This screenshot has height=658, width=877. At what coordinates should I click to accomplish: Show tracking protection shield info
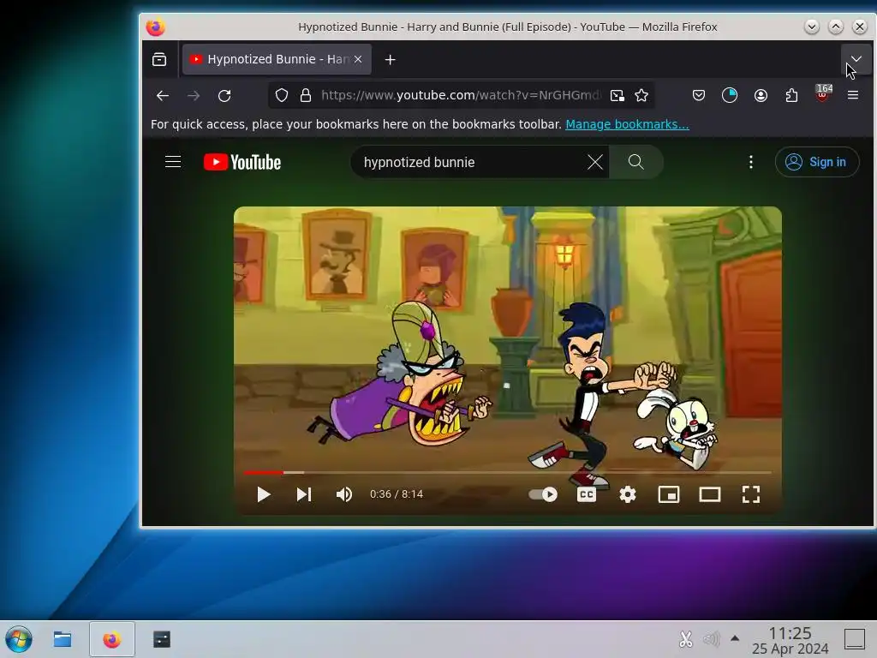[x=282, y=96]
